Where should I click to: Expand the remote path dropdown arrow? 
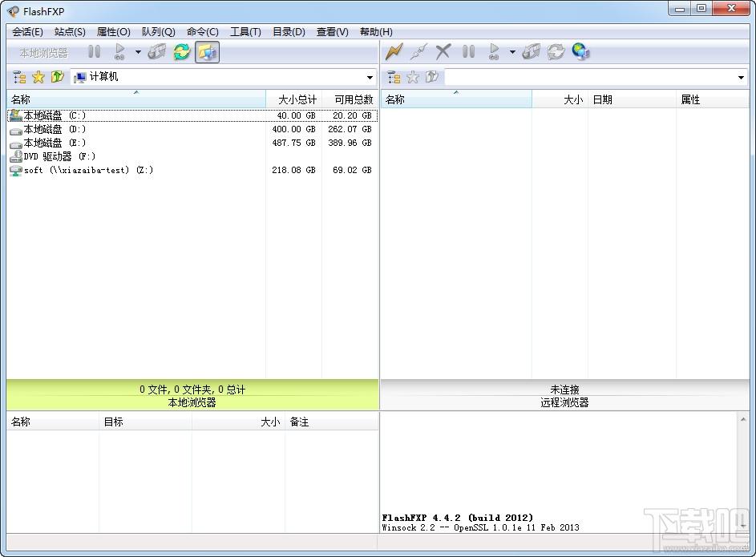pos(741,78)
